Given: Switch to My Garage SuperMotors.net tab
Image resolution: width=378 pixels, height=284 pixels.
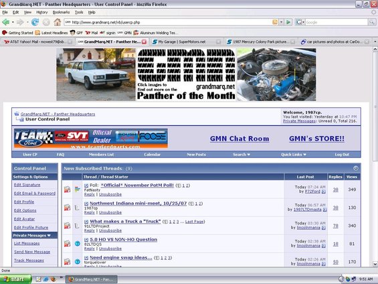Looking at the screenshot, I should 187,42.
